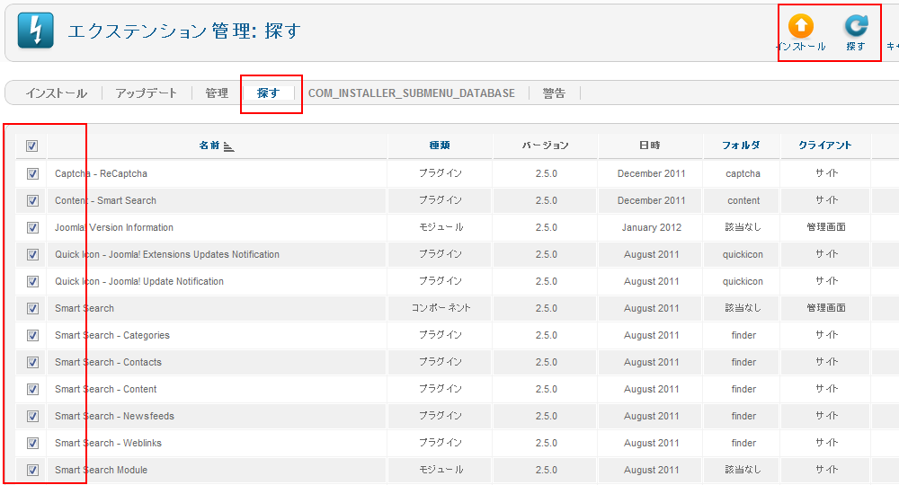Click the Smart Search Module name

(x=101, y=470)
